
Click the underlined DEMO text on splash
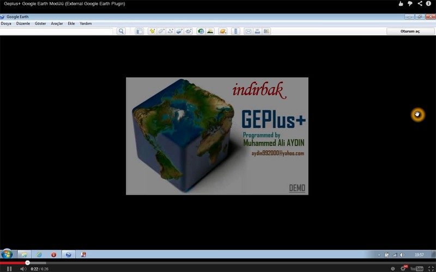297,188
